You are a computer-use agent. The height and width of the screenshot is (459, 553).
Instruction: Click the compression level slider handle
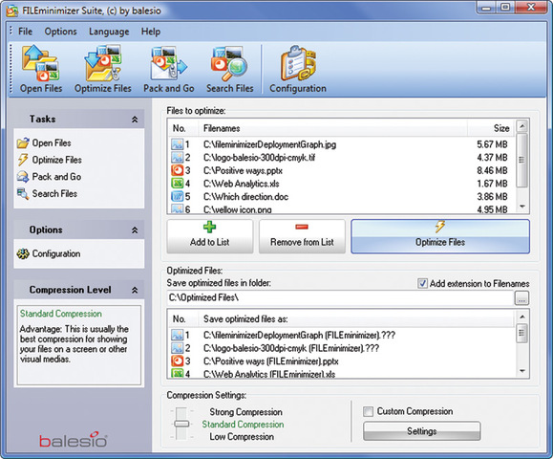pyautogui.click(x=181, y=424)
